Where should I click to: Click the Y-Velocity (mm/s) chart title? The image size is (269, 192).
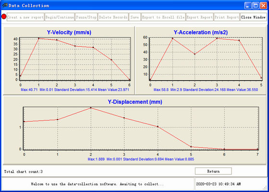pyautogui.click(x=69, y=32)
